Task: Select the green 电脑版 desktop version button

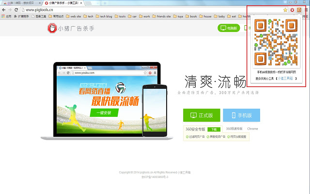Action: (229, 28)
